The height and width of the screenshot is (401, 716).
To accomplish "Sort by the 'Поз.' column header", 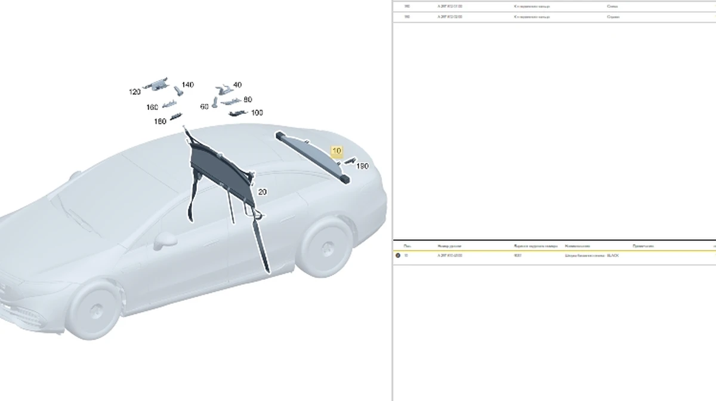I will [407, 246].
